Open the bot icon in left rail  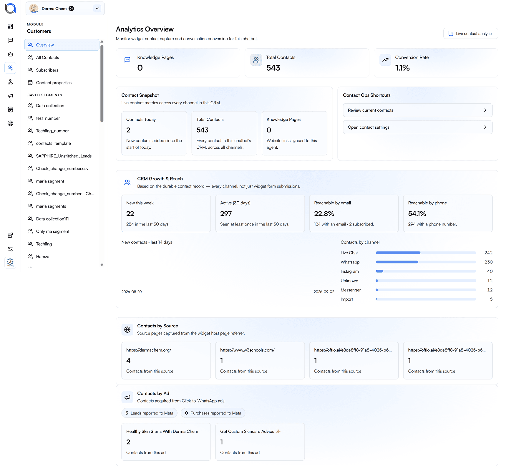(x=10, y=54)
